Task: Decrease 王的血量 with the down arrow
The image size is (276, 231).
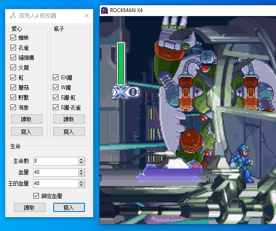Action: point(81,185)
